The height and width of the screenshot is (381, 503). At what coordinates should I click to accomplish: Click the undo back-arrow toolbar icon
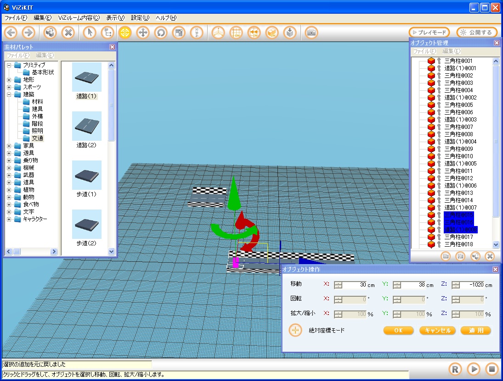click(x=11, y=33)
